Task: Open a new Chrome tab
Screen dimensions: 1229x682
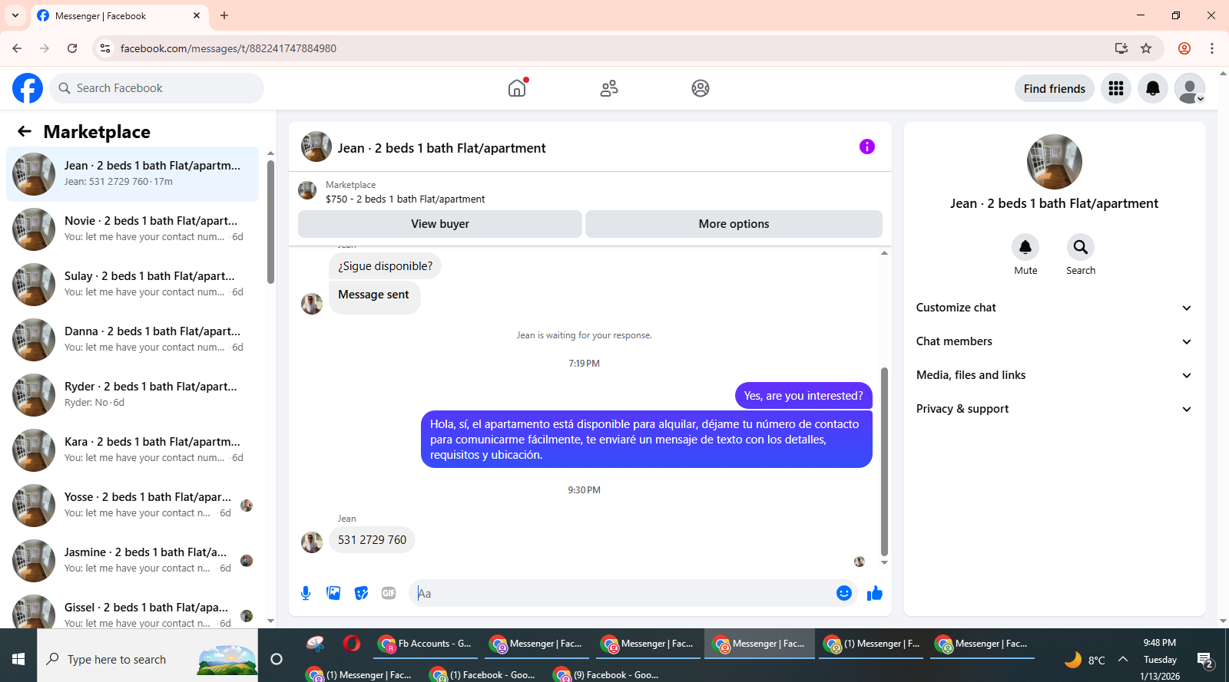Action: click(x=224, y=15)
